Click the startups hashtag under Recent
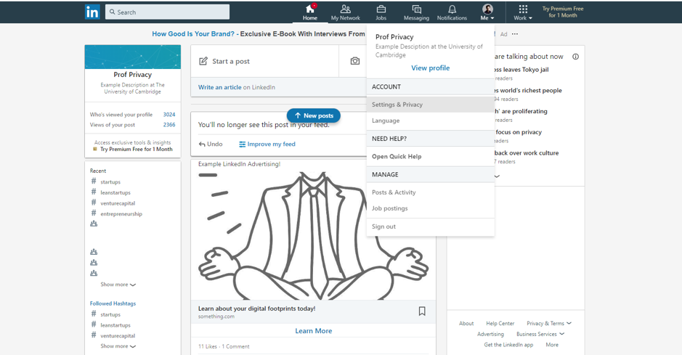 (110, 182)
